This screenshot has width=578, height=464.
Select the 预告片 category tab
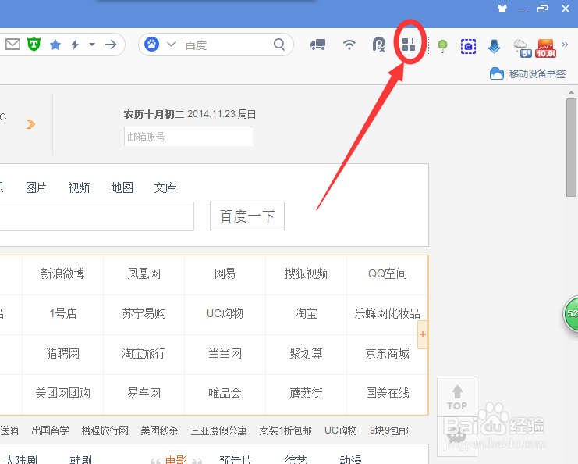[236, 460]
